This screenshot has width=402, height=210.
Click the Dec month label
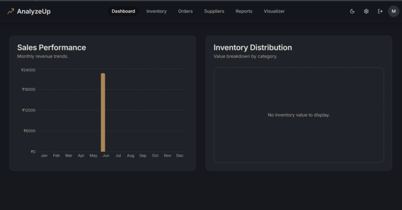(x=180, y=156)
